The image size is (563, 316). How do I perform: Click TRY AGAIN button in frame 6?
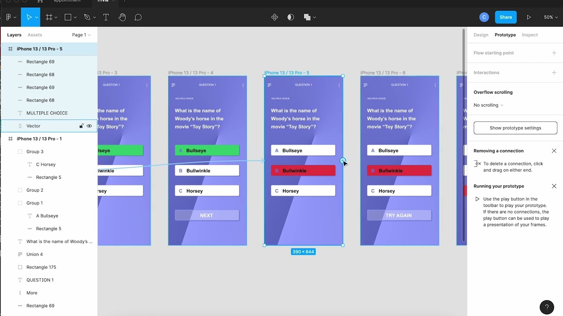point(399,215)
